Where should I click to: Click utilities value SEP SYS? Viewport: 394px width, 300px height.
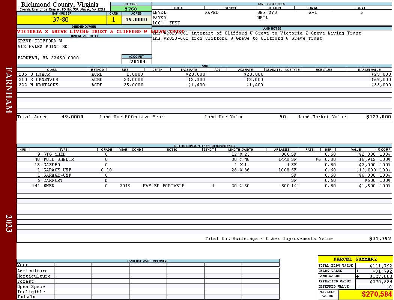pos(267,12)
